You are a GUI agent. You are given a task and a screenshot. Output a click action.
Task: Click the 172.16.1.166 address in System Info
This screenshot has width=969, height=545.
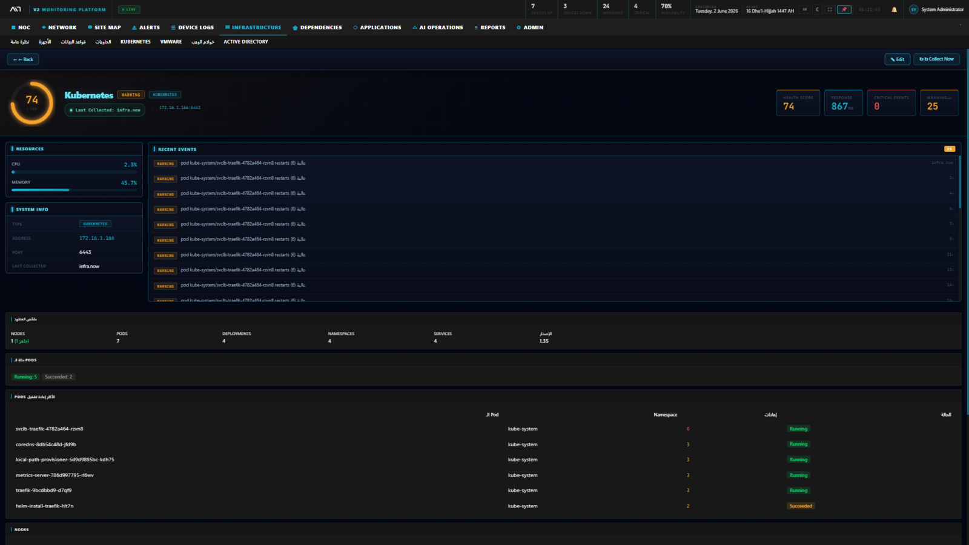click(97, 238)
